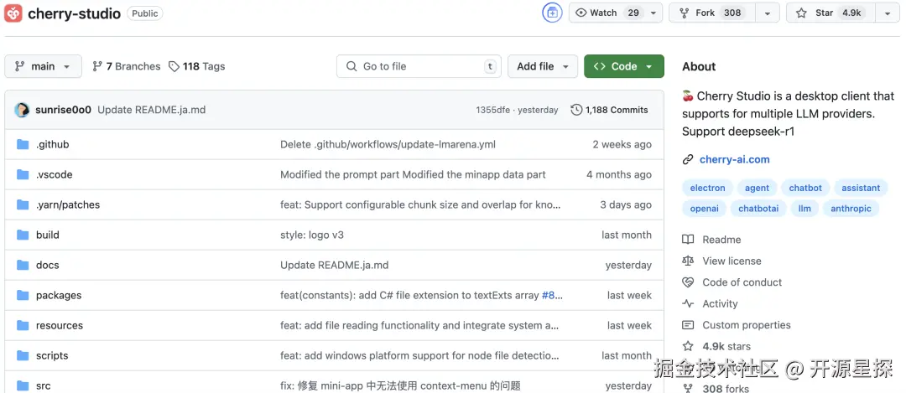Expand the Add file dropdown

[543, 66]
